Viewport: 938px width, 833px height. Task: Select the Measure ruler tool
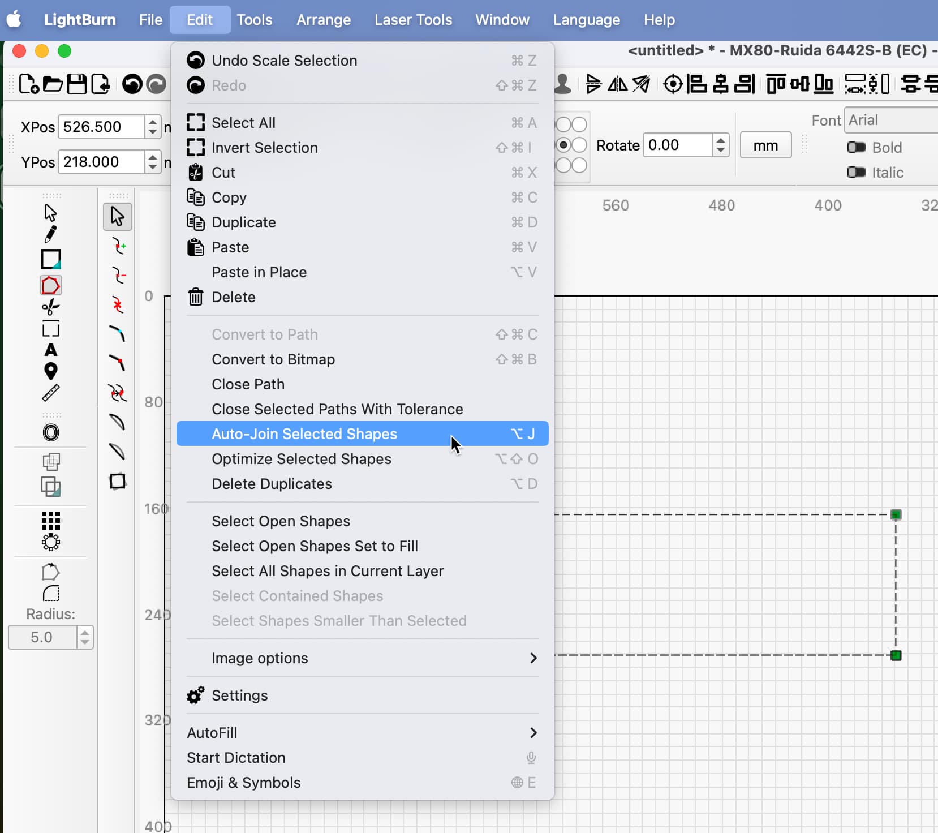point(51,393)
